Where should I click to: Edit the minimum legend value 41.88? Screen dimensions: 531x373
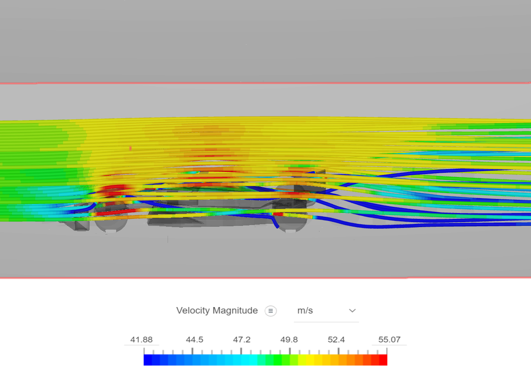(x=141, y=340)
